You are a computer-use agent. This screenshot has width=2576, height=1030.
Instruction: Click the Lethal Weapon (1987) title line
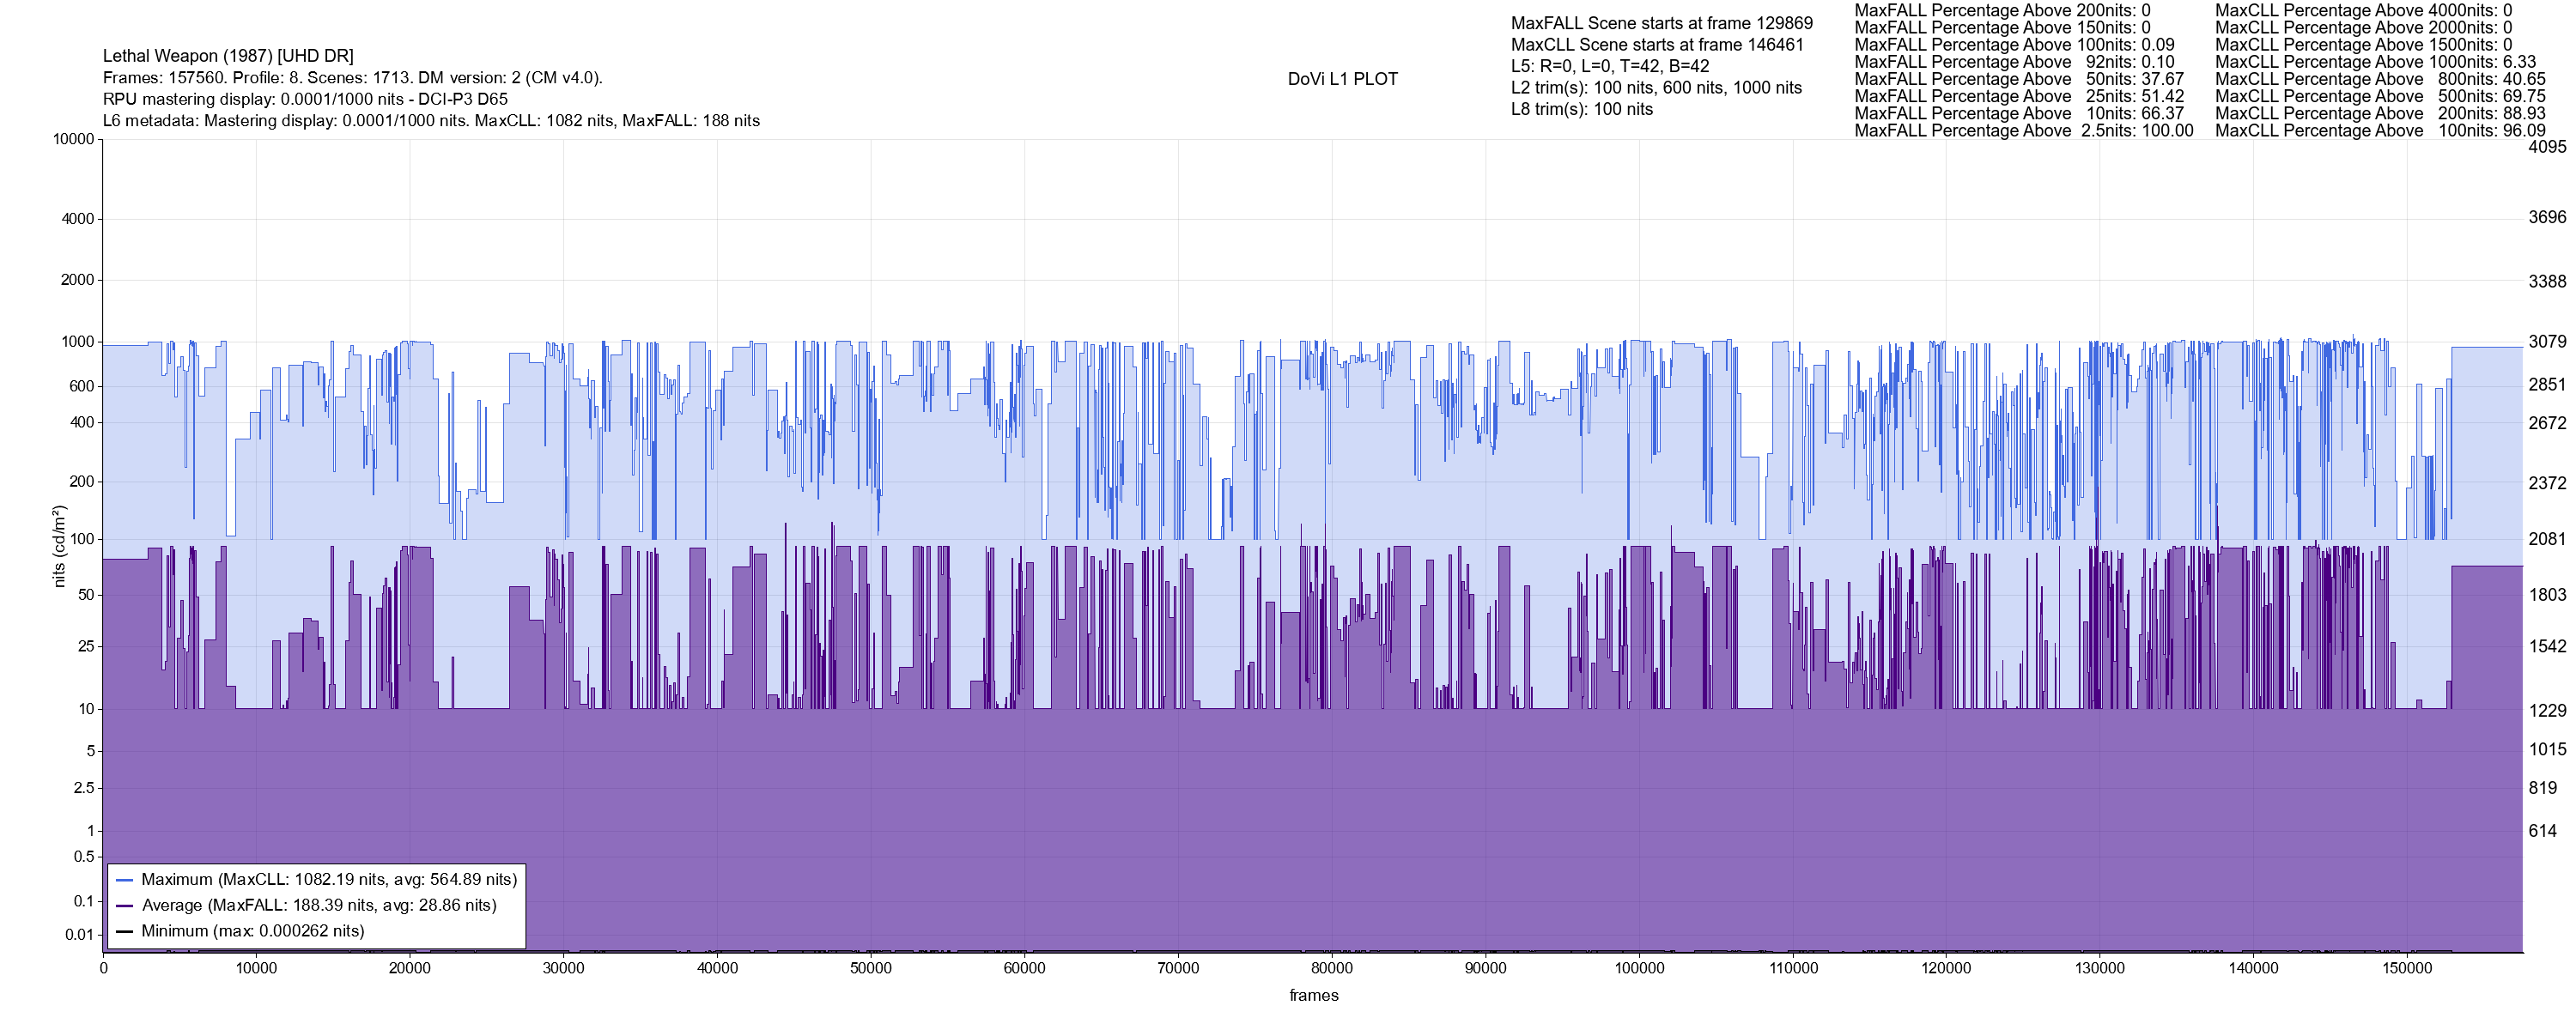coord(228,56)
